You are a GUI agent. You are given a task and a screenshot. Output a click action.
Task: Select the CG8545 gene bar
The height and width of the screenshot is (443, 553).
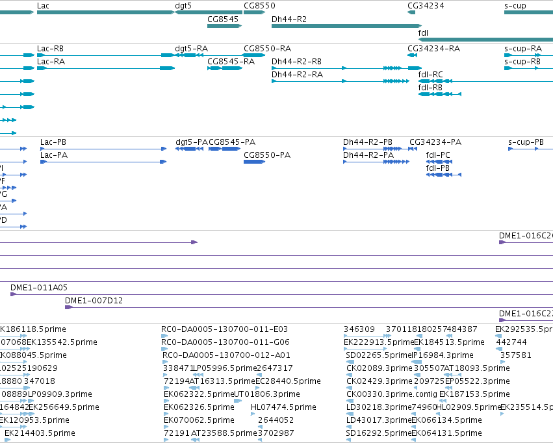(x=225, y=26)
